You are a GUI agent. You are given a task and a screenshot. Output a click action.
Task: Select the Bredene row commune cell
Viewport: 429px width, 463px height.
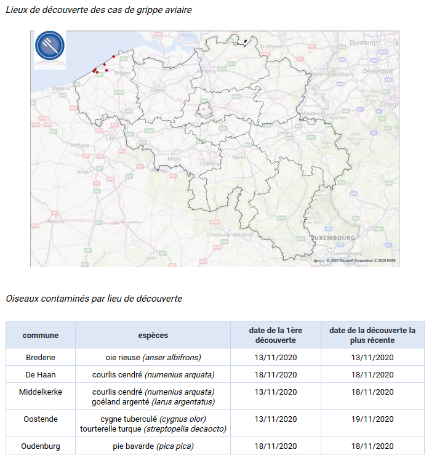pos(41,358)
